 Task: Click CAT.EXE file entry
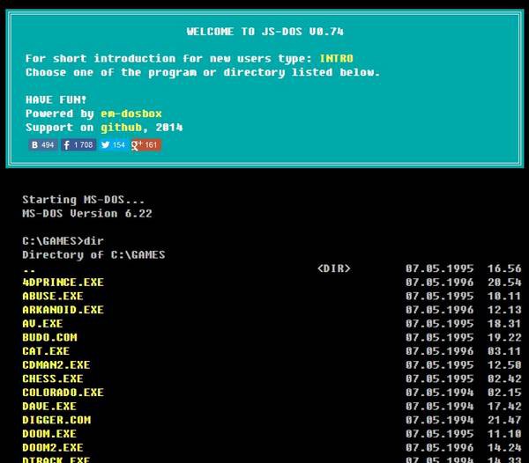(x=46, y=351)
